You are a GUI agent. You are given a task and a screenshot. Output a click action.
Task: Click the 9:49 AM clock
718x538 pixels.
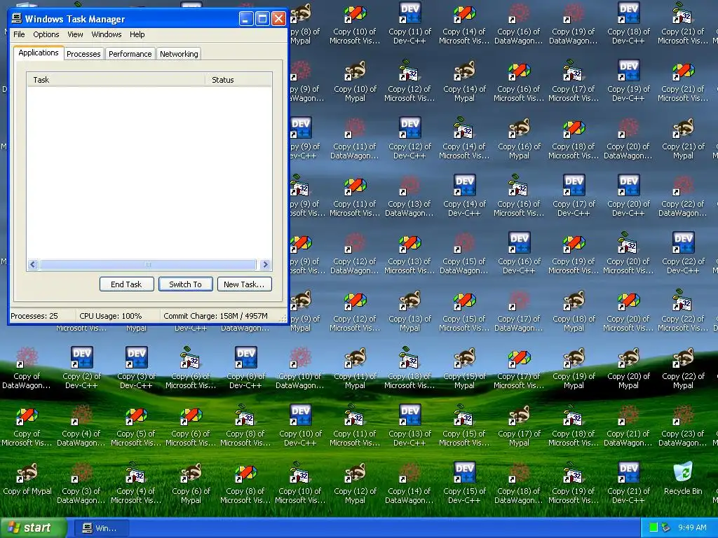[692, 527]
